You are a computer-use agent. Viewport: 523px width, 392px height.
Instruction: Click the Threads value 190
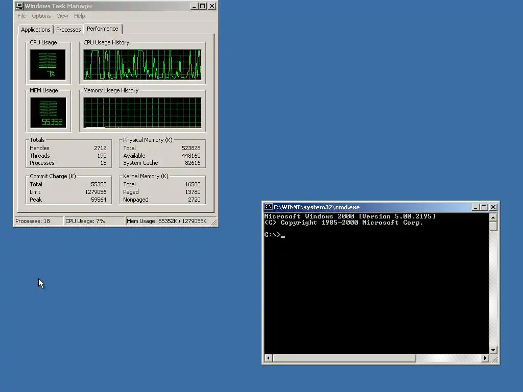click(x=102, y=156)
